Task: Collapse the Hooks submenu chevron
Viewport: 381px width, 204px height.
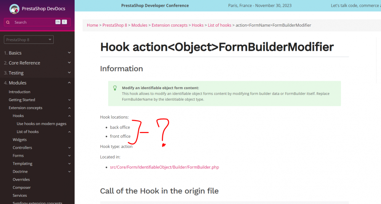Action: point(69,116)
